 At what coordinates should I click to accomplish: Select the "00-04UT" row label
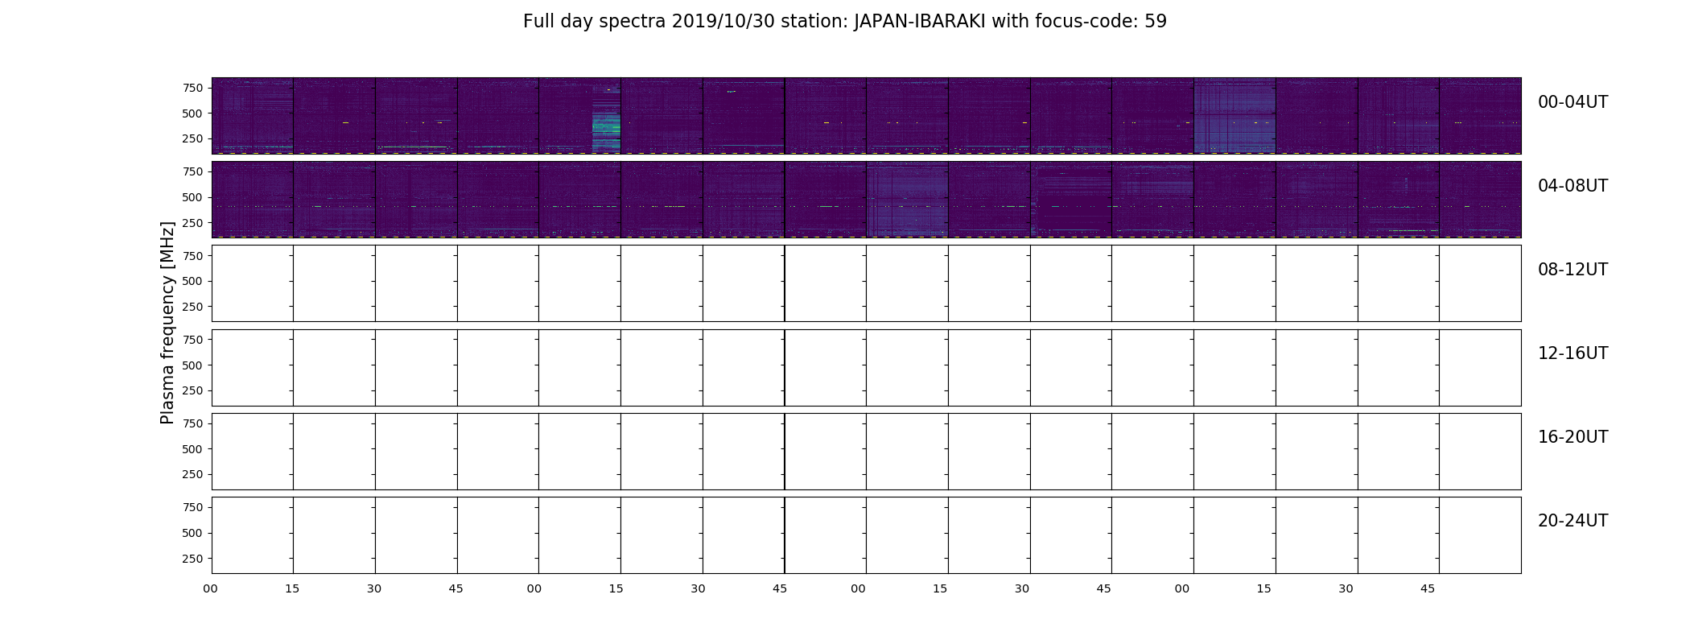(x=1573, y=102)
